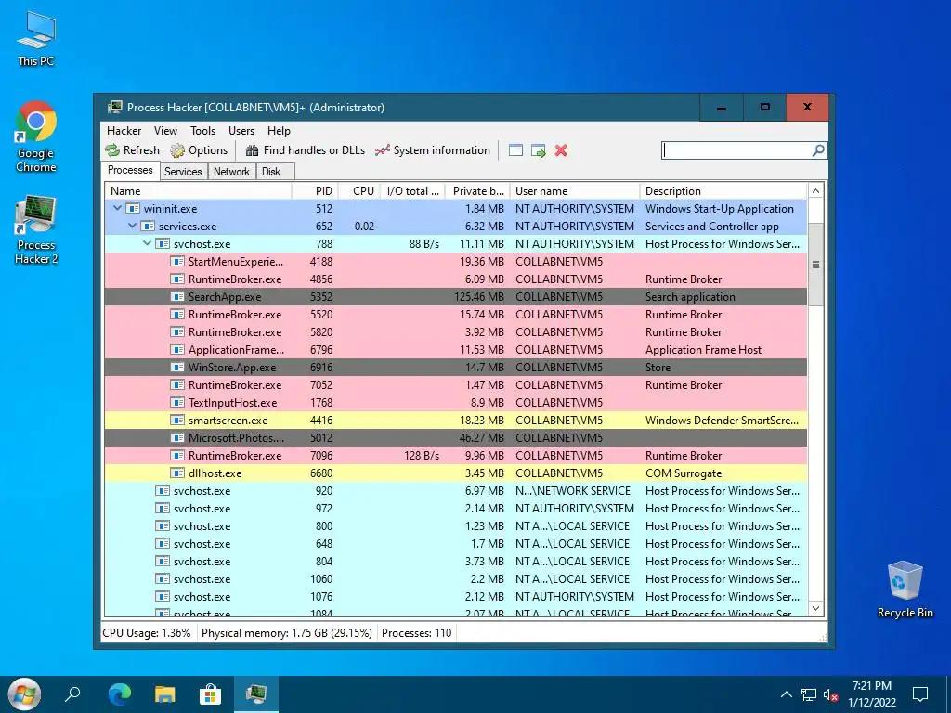Viewport: 951px width, 713px height.
Task: Open the Hacker menu
Action: (x=124, y=130)
